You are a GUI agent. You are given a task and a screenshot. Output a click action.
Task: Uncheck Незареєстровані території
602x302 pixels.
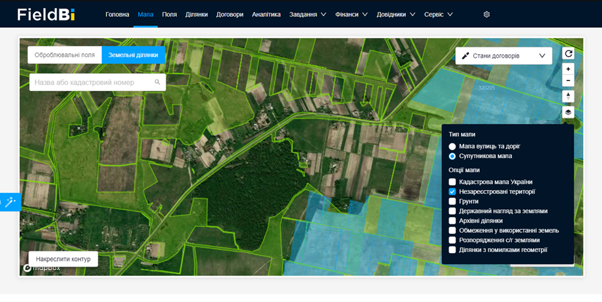(452, 191)
